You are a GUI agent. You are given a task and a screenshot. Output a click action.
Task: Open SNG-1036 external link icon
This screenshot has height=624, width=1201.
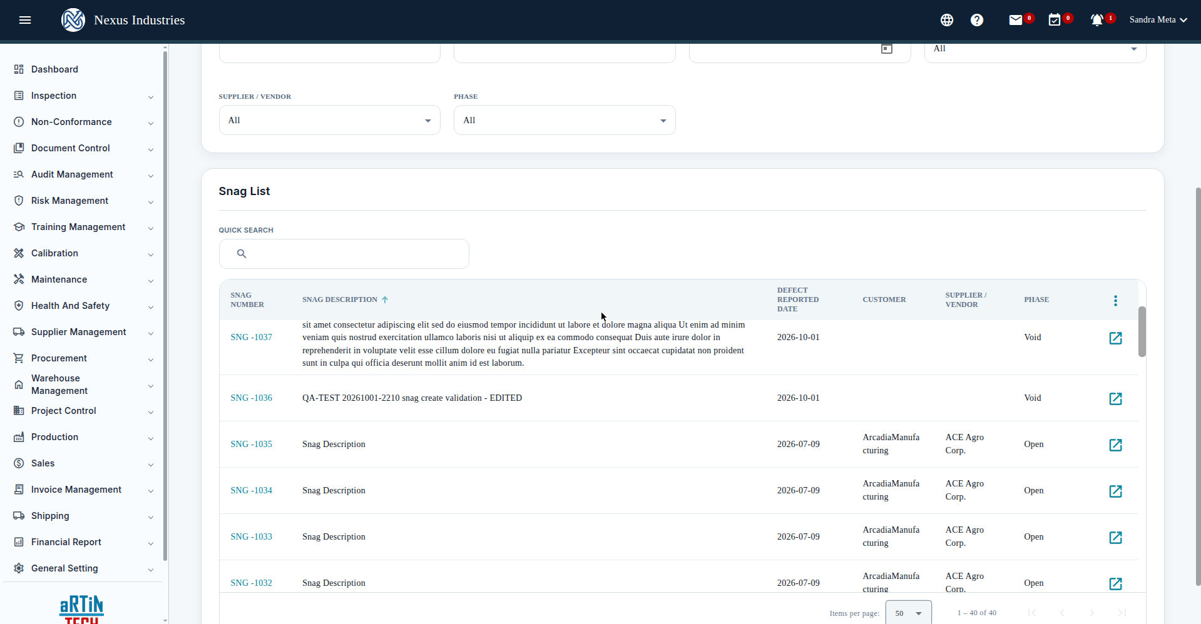[1115, 399]
